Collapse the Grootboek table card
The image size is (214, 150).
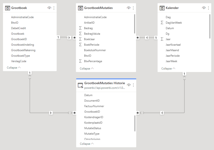coord(14,68)
